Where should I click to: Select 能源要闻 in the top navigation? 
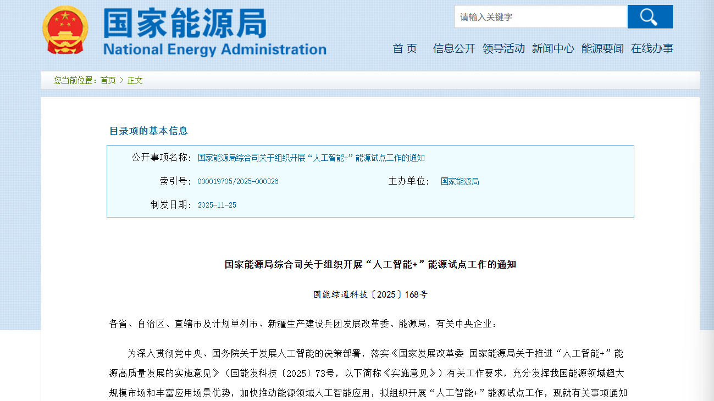[x=602, y=48]
